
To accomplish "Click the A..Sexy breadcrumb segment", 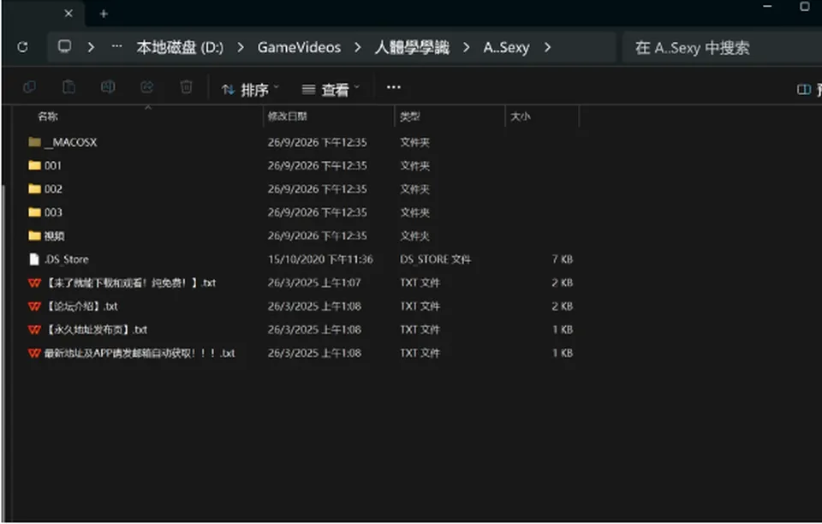I will tap(506, 47).
